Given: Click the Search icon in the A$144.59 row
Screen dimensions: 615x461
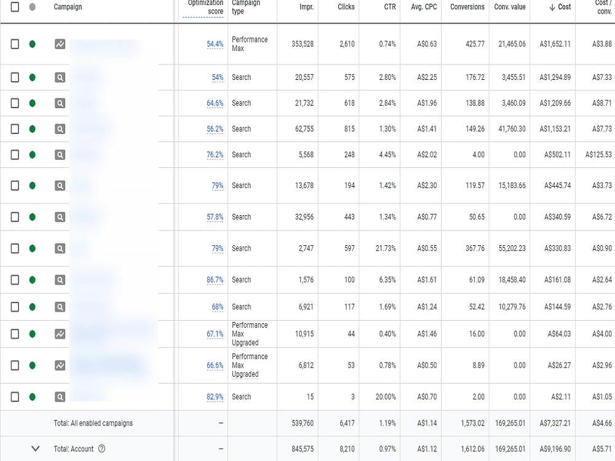Looking at the screenshot, I should tap(60, 307).
